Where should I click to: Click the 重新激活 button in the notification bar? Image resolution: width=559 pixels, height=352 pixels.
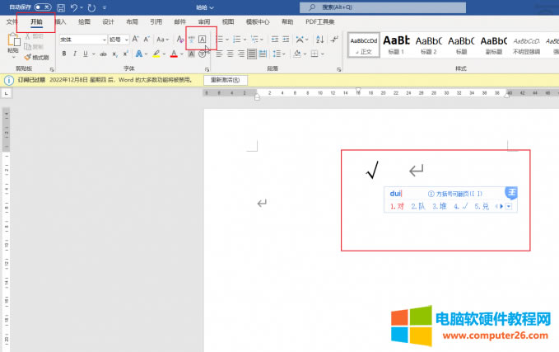point(225,80)
